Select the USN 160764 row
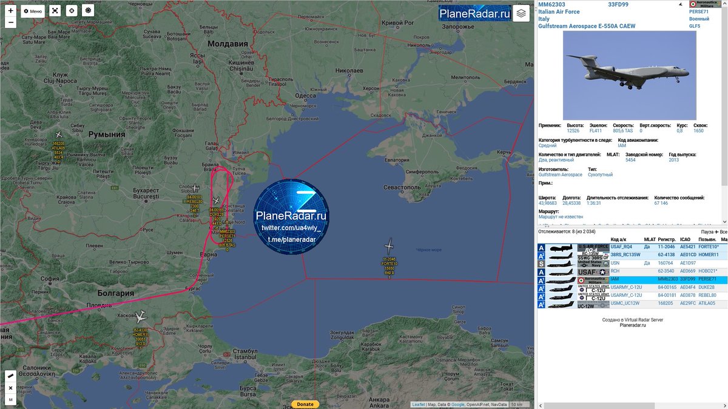This screenshot has width=728, height=409. (x=633, y=264)
